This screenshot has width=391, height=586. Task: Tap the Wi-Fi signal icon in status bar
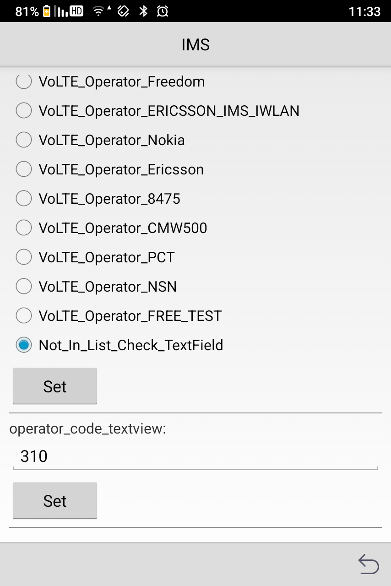pos(99,11)
